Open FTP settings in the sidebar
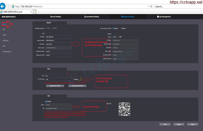203x131 pixels. point(4,29)
